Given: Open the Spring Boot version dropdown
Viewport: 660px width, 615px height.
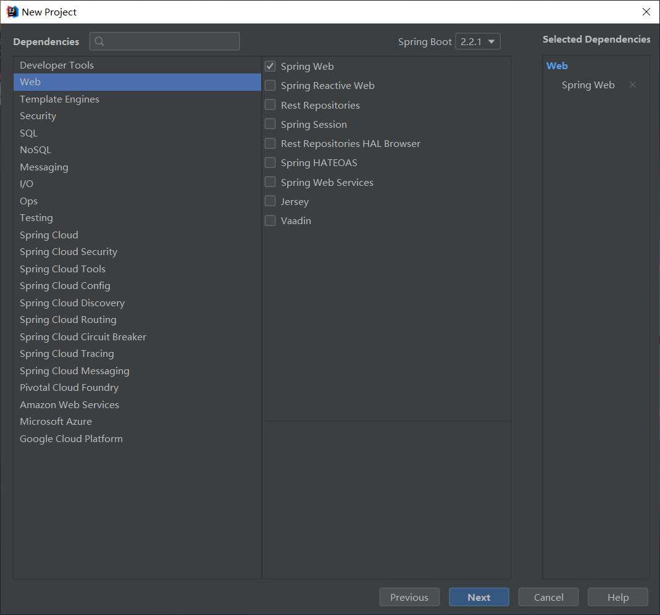Looking at the screenshot, I should pyautogui.click(x=478, y=41).
